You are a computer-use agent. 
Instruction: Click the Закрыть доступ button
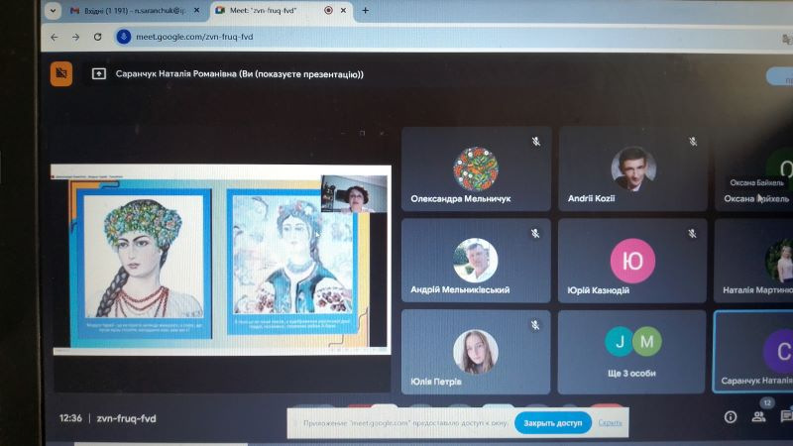(553, 423)
